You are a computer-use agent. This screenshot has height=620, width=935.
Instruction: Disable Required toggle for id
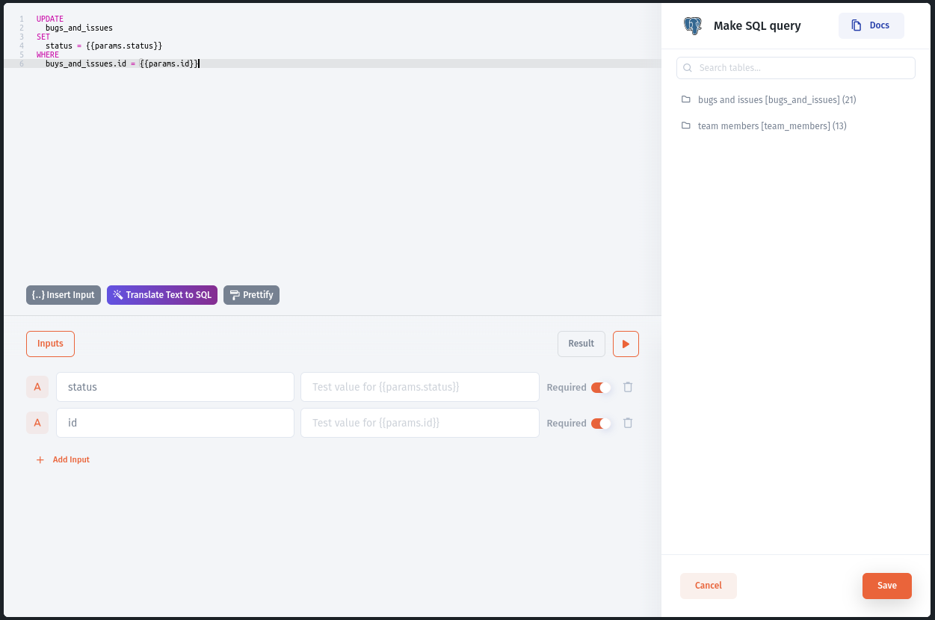pyautogui.click(x=601, y=423)
